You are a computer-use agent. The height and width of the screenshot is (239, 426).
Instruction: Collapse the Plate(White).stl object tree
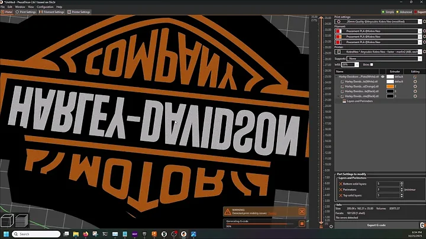click(x=337, y=77)
